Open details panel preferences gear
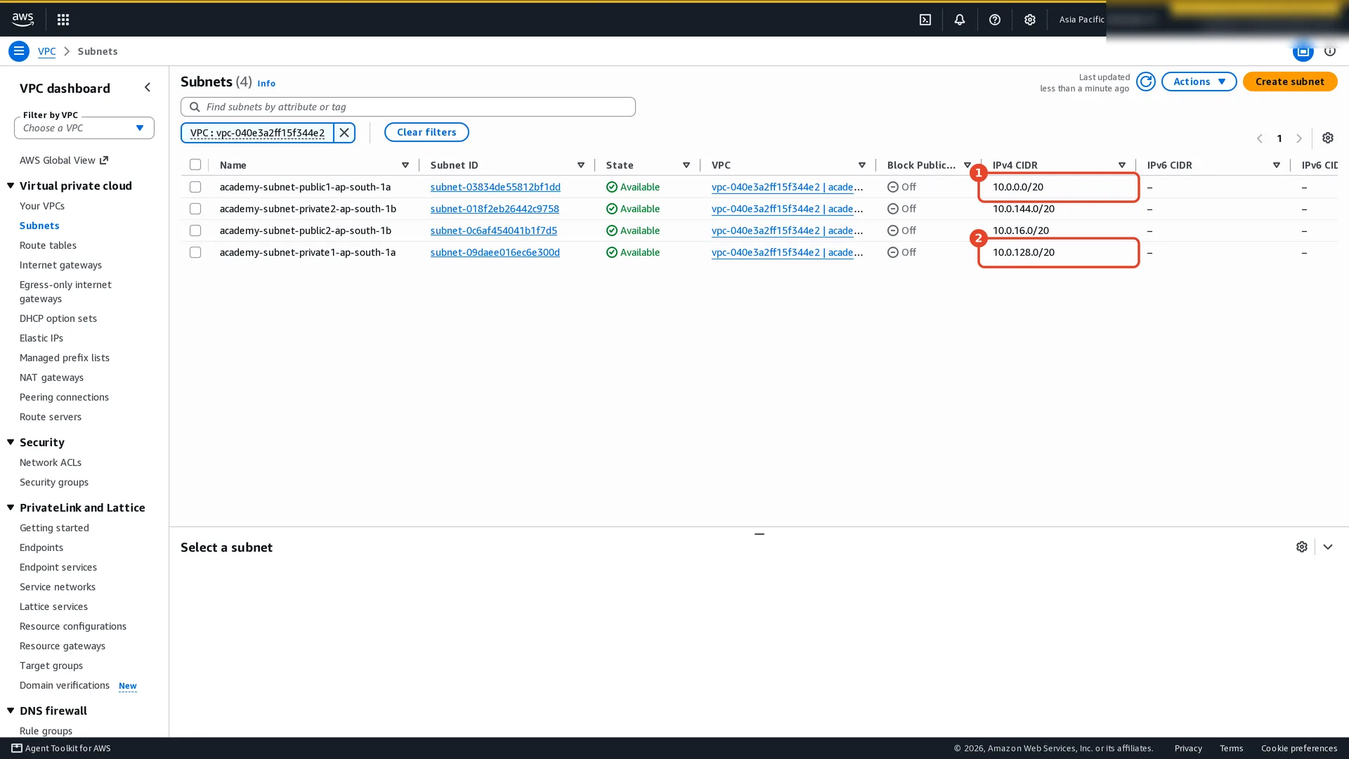Viewport: 1349px width, 759px height. pyautogui.click(x=1302, y=547)
